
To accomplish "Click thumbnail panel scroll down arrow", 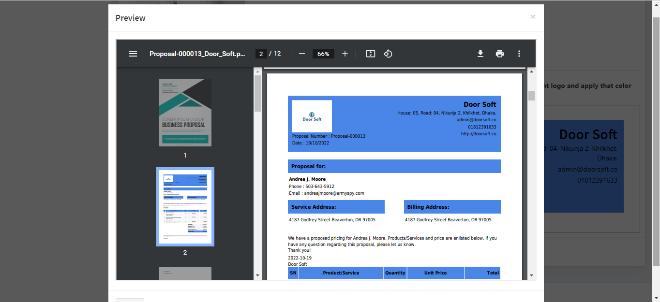I will pyautogui.click(x=257, y=275).
